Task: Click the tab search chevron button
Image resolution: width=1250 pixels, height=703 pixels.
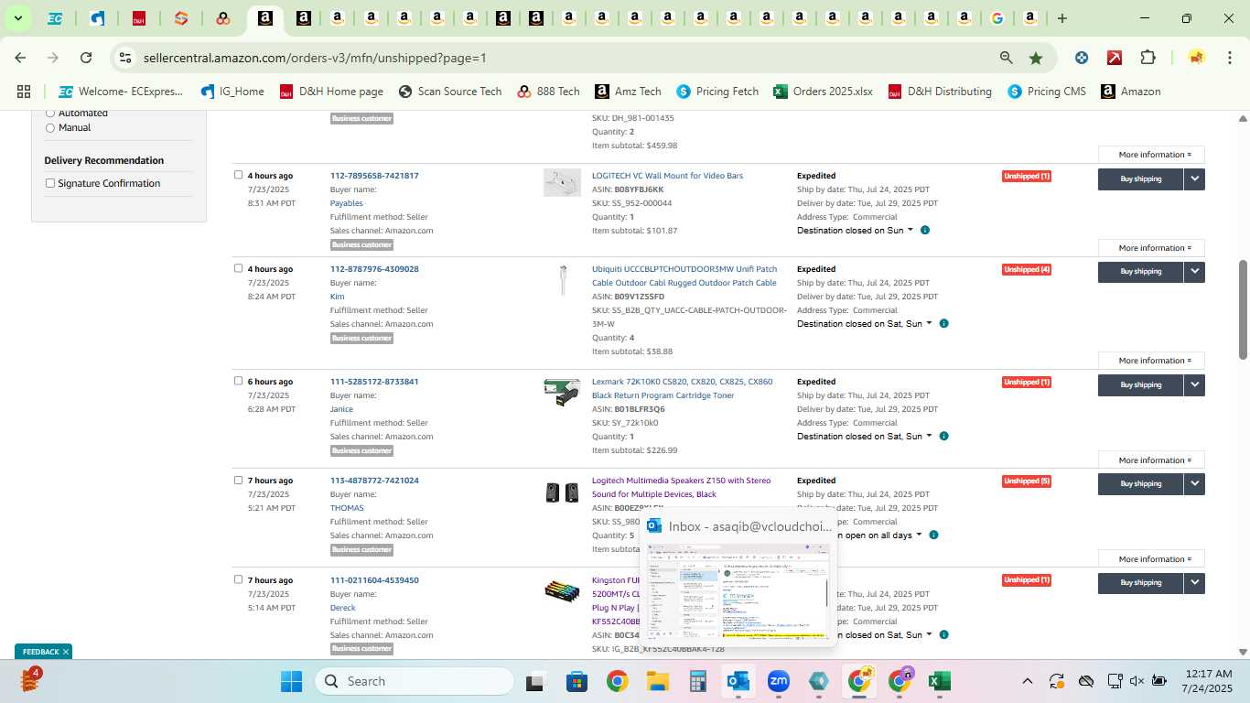Action: [x=17, y=18]
